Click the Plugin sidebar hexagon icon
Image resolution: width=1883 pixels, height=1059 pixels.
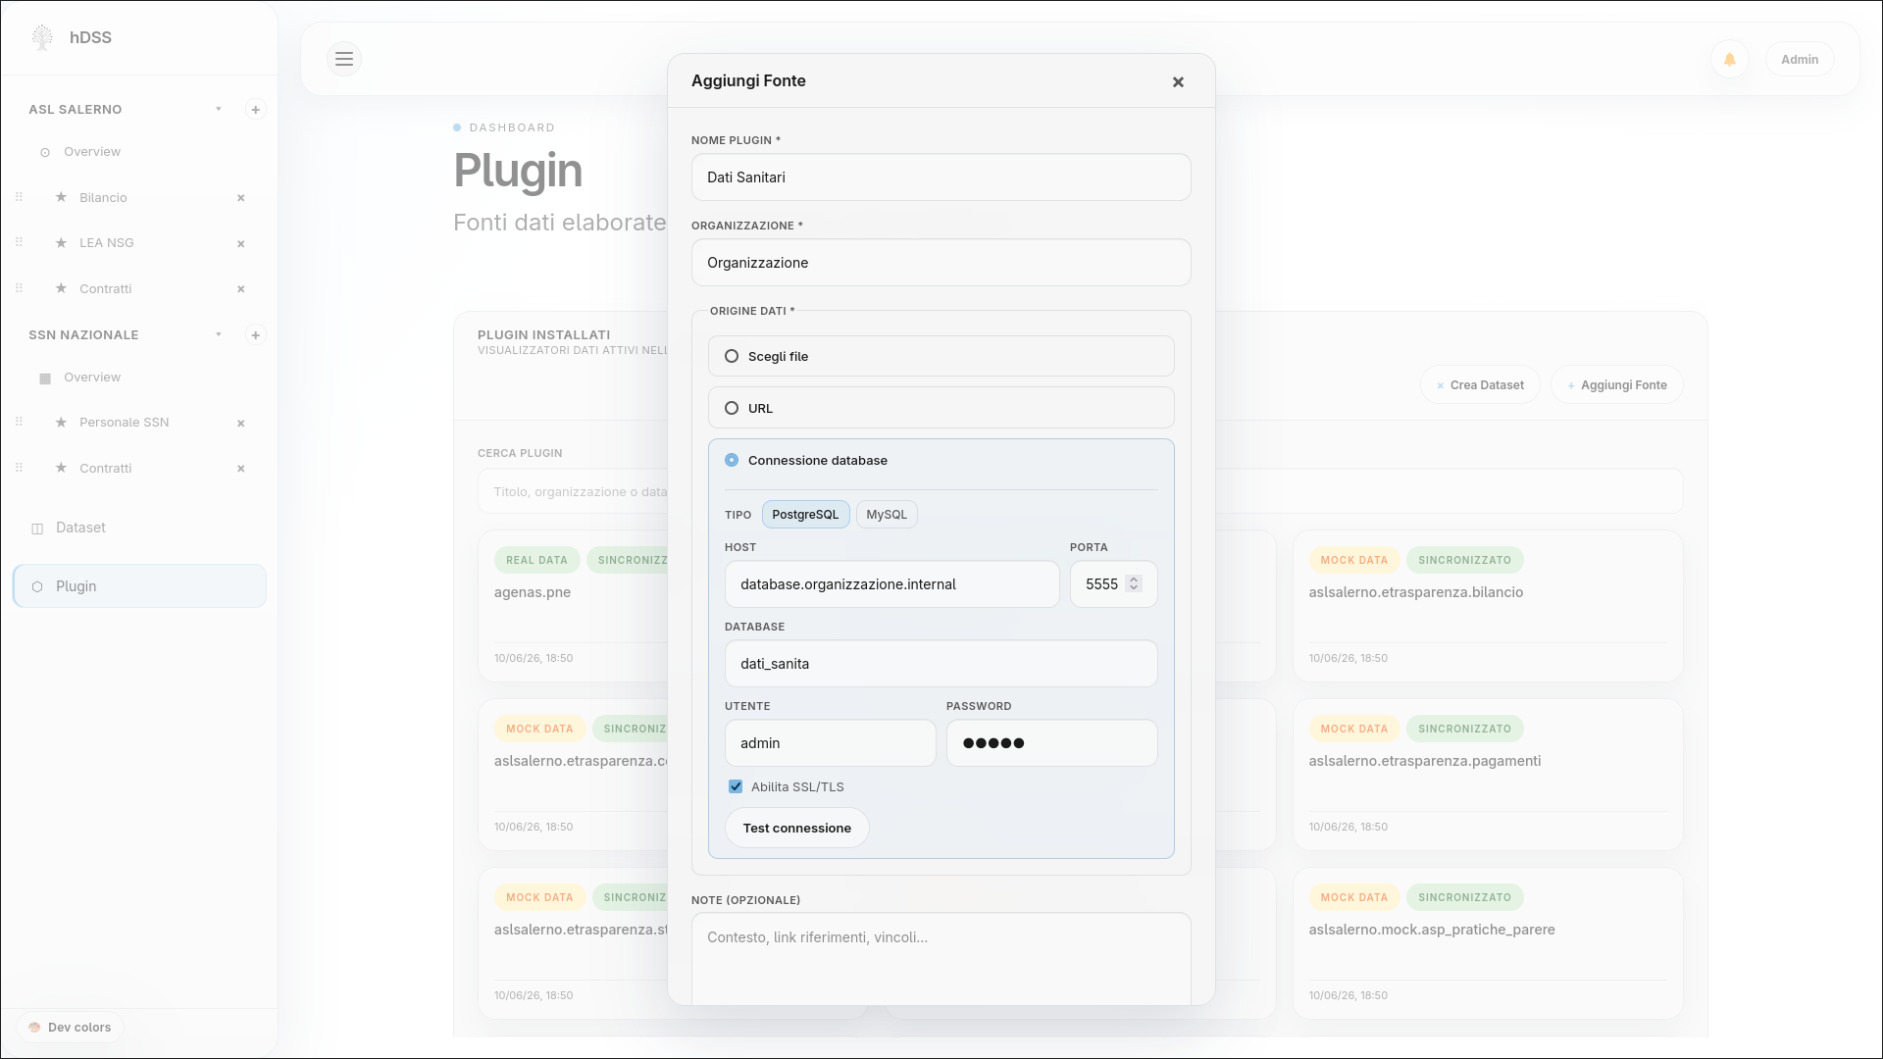click(37, 586)
